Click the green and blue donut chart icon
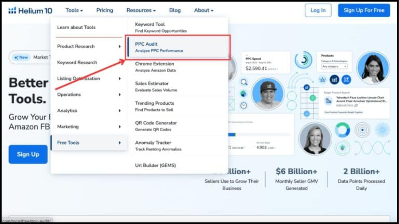Viewport: 399px width, 224px height. 342,130
